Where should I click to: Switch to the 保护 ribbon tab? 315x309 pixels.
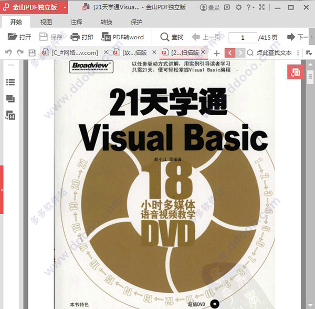click(136, 22)
